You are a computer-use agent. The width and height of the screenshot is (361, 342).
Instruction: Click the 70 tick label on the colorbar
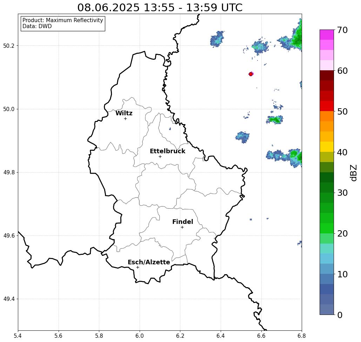coord(342,30)
